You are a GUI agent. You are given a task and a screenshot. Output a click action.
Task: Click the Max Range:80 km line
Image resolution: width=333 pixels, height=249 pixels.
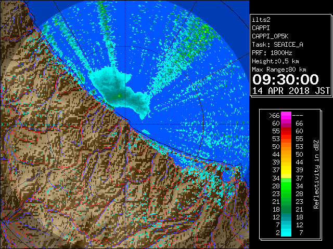(x=279, y=70)
